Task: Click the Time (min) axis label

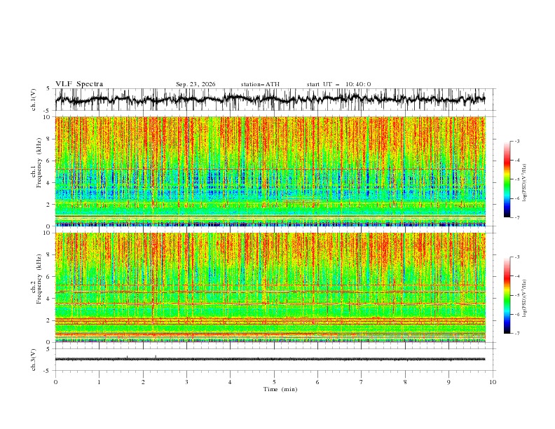Action: 280,389
